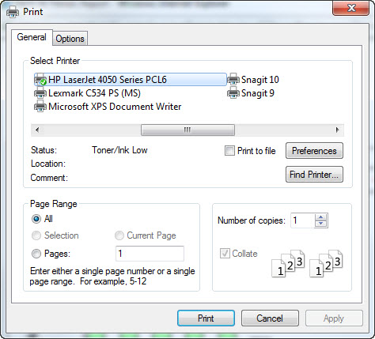Viewport: 375px width, 339px height.
Task: Click the Print dialog title bar printer icon
Action: [13, 12]
